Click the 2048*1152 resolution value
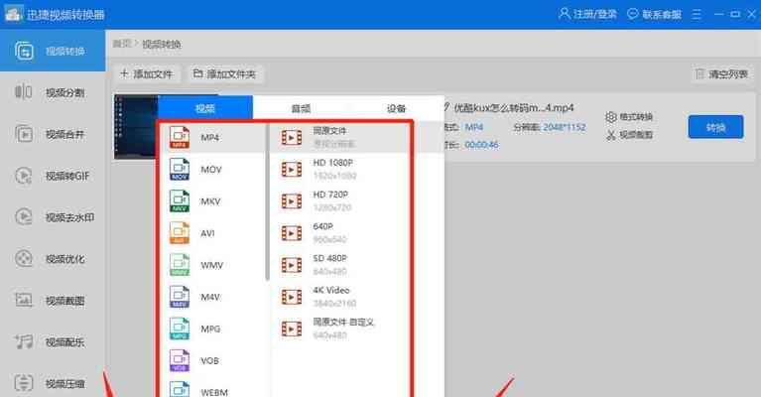This screenshot has width=761, height=397. point(564,127)
